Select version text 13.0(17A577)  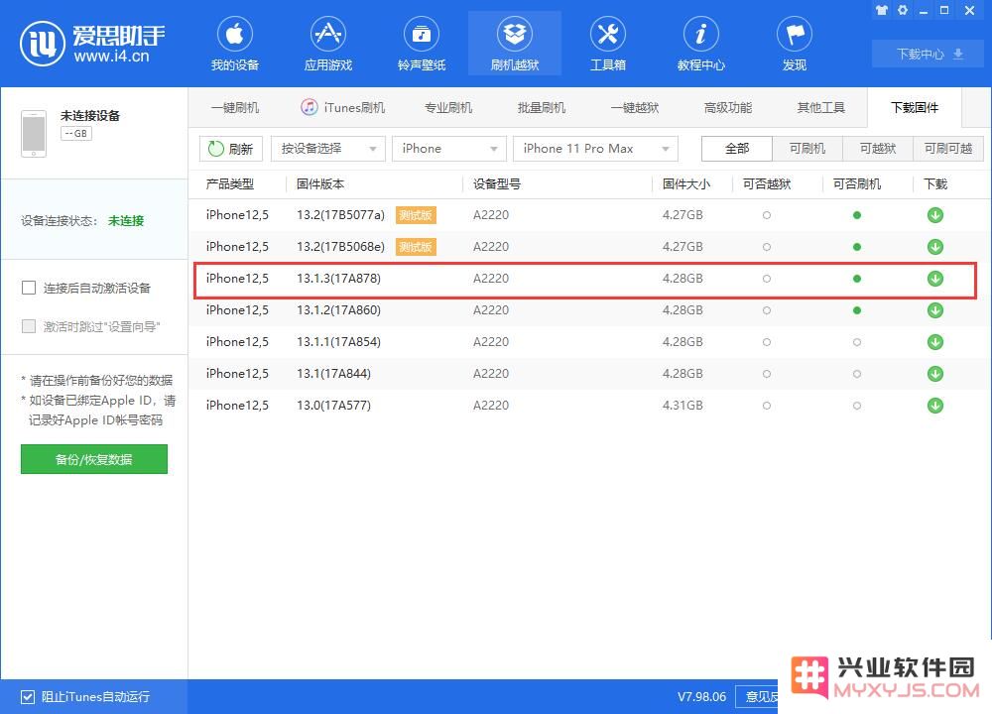click(333, 406)
